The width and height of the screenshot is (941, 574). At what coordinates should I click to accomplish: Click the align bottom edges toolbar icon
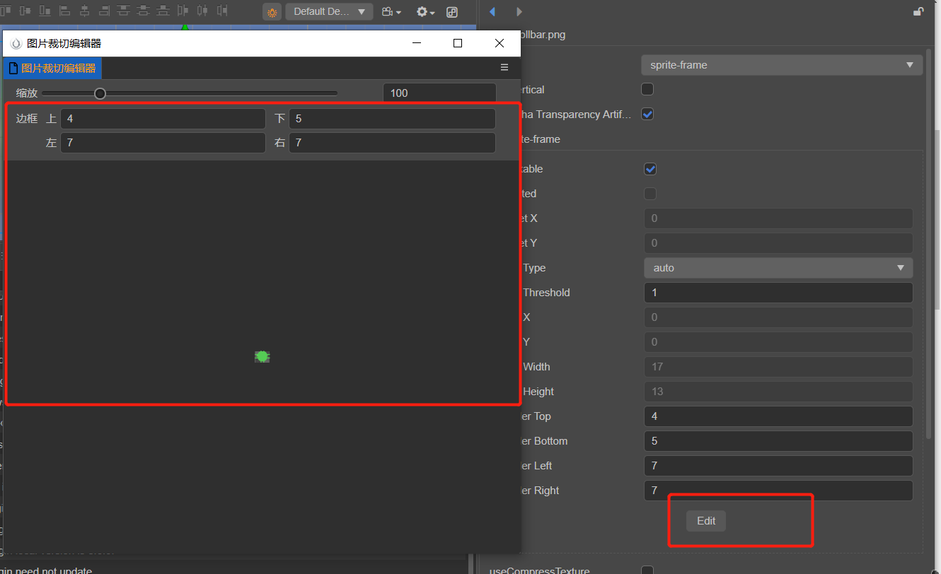tap(45, 11)
